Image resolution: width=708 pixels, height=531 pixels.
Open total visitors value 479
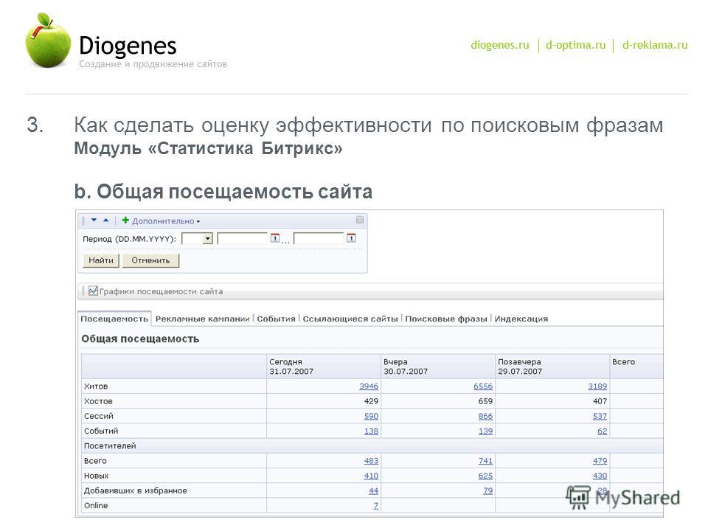tap(600, 460)
